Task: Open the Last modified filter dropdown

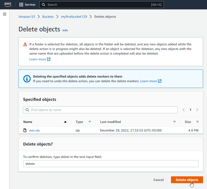Action: click(x=174, y=122)
